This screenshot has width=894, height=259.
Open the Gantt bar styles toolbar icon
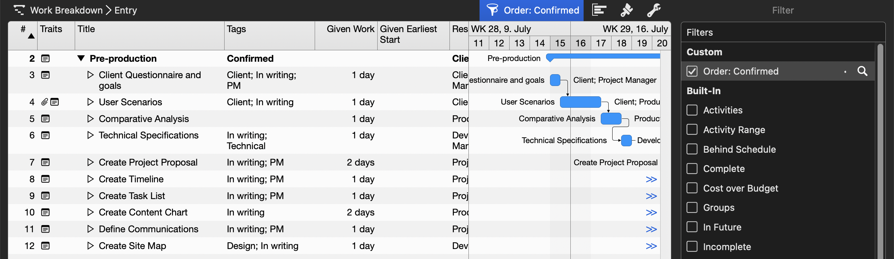[599, 10]
